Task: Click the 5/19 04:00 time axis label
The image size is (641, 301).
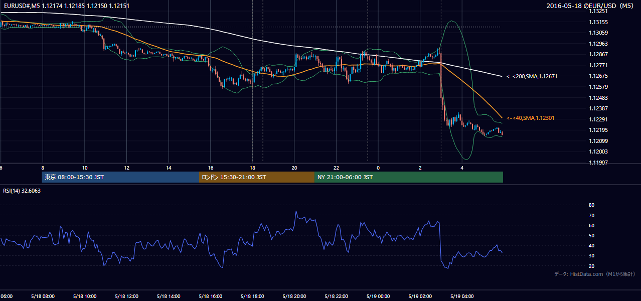Action: (462, 296)
